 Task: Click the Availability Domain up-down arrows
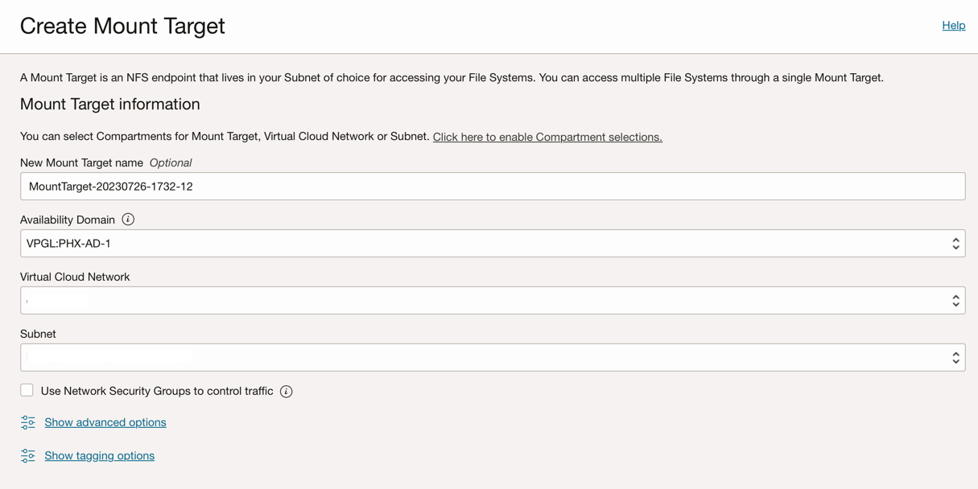[955, 244]
